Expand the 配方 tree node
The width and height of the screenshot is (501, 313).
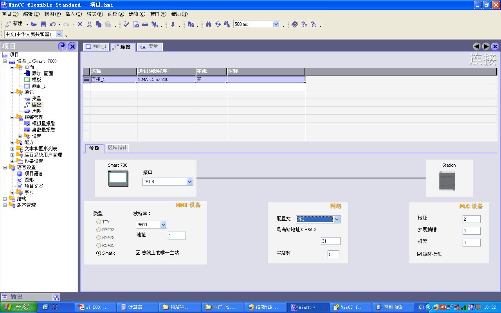click(12, 142)
